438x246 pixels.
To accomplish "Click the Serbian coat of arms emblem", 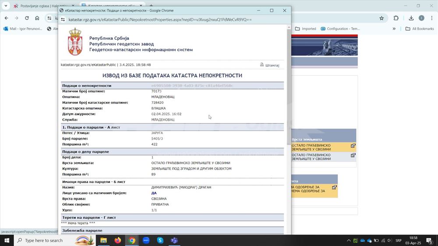I will click(x=75, y=41).
